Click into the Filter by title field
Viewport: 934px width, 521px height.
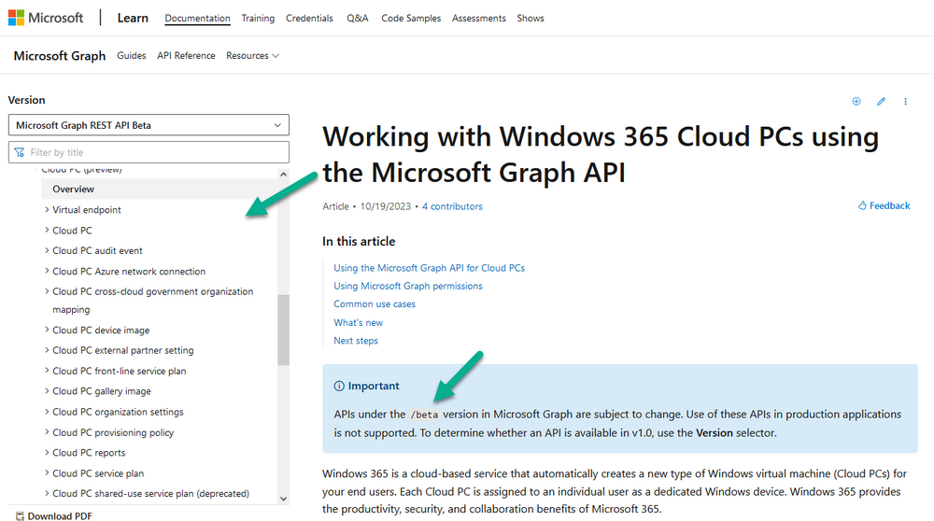click(149, 152)
